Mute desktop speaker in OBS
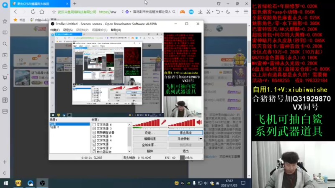The width and height of the screenshot is (335, 188). click(x=199, y=122)
